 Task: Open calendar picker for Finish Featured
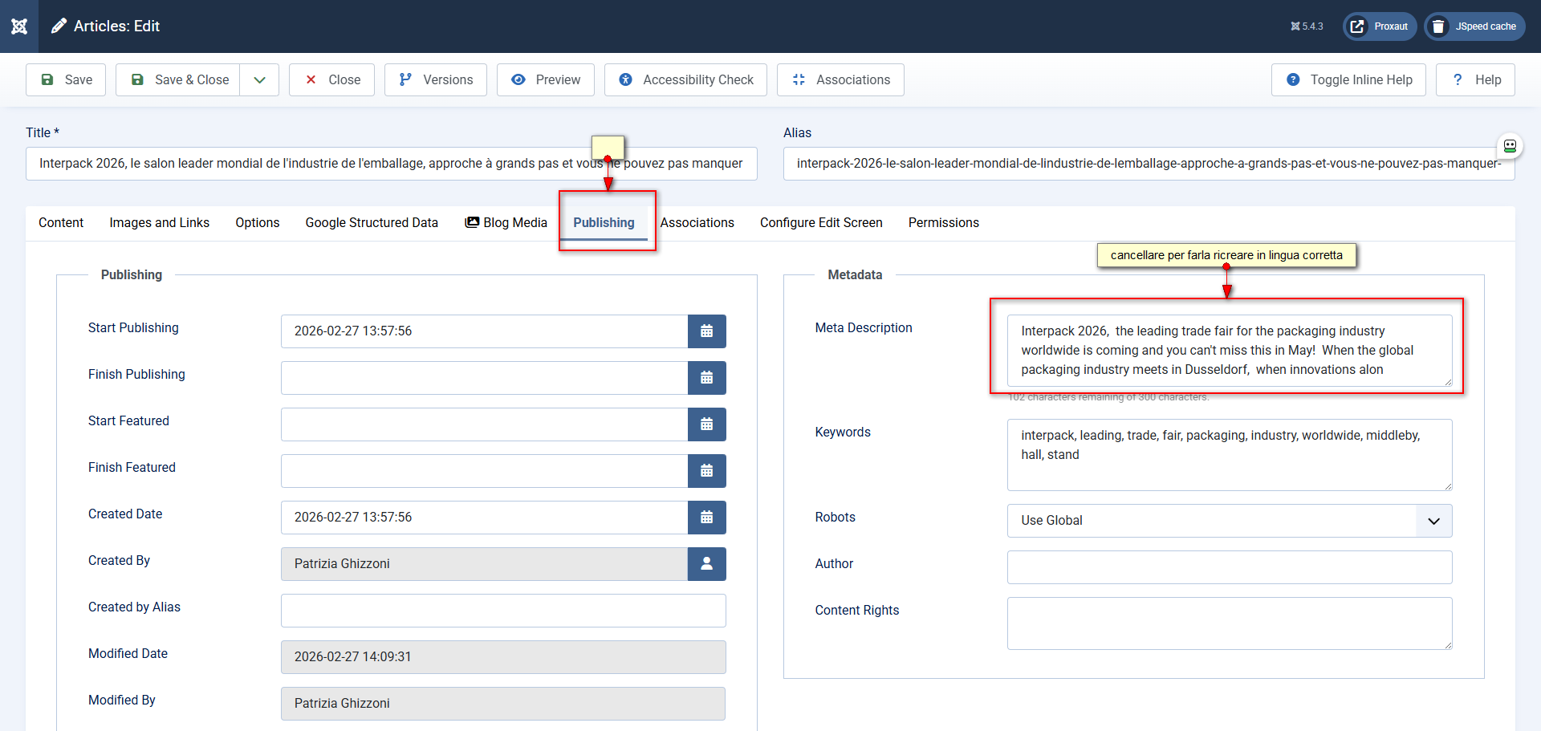coord(706,471)
